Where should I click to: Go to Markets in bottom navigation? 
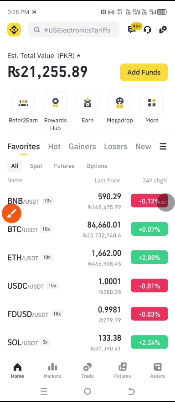pyautogui.click(x=52, y=371)
